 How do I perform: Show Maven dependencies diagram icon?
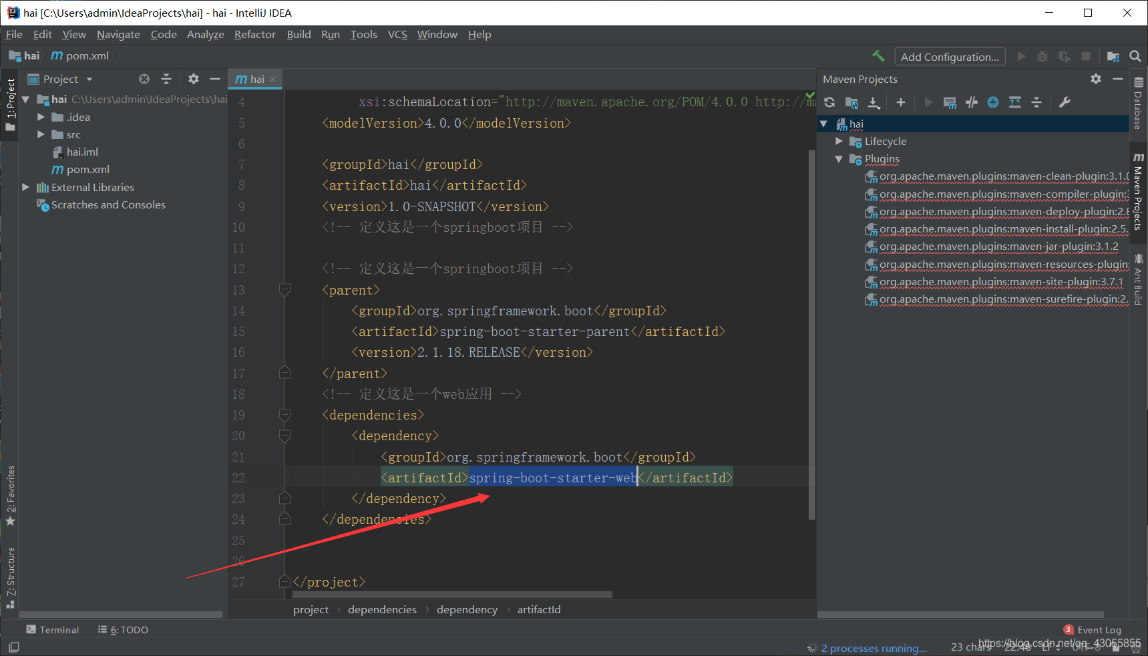[x=1015, y=102]
